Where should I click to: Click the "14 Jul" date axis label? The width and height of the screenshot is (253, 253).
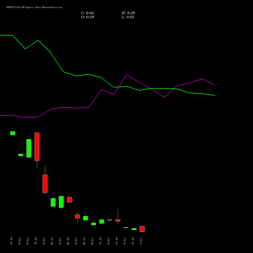[116, 241]
